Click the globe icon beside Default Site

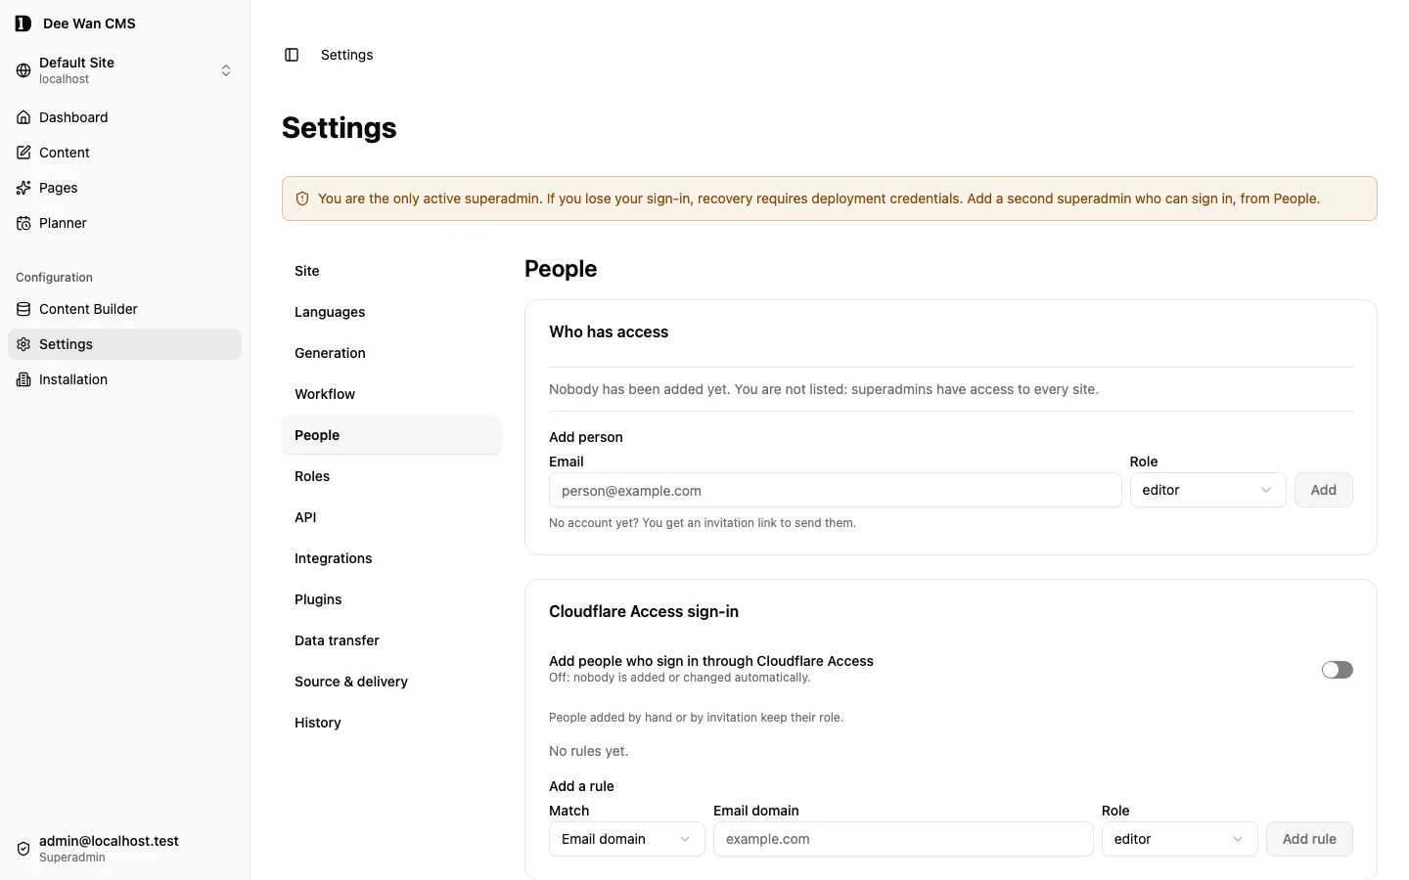click(23, 70)
